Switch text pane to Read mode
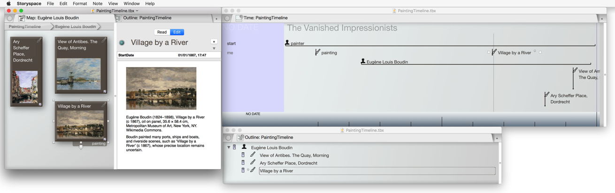 coord(162,32)
